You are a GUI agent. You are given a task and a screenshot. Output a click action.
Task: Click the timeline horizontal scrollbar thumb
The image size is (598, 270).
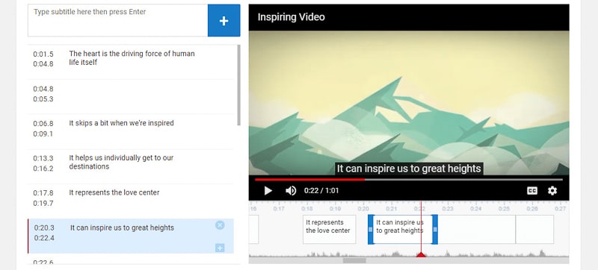click(354, 260)
